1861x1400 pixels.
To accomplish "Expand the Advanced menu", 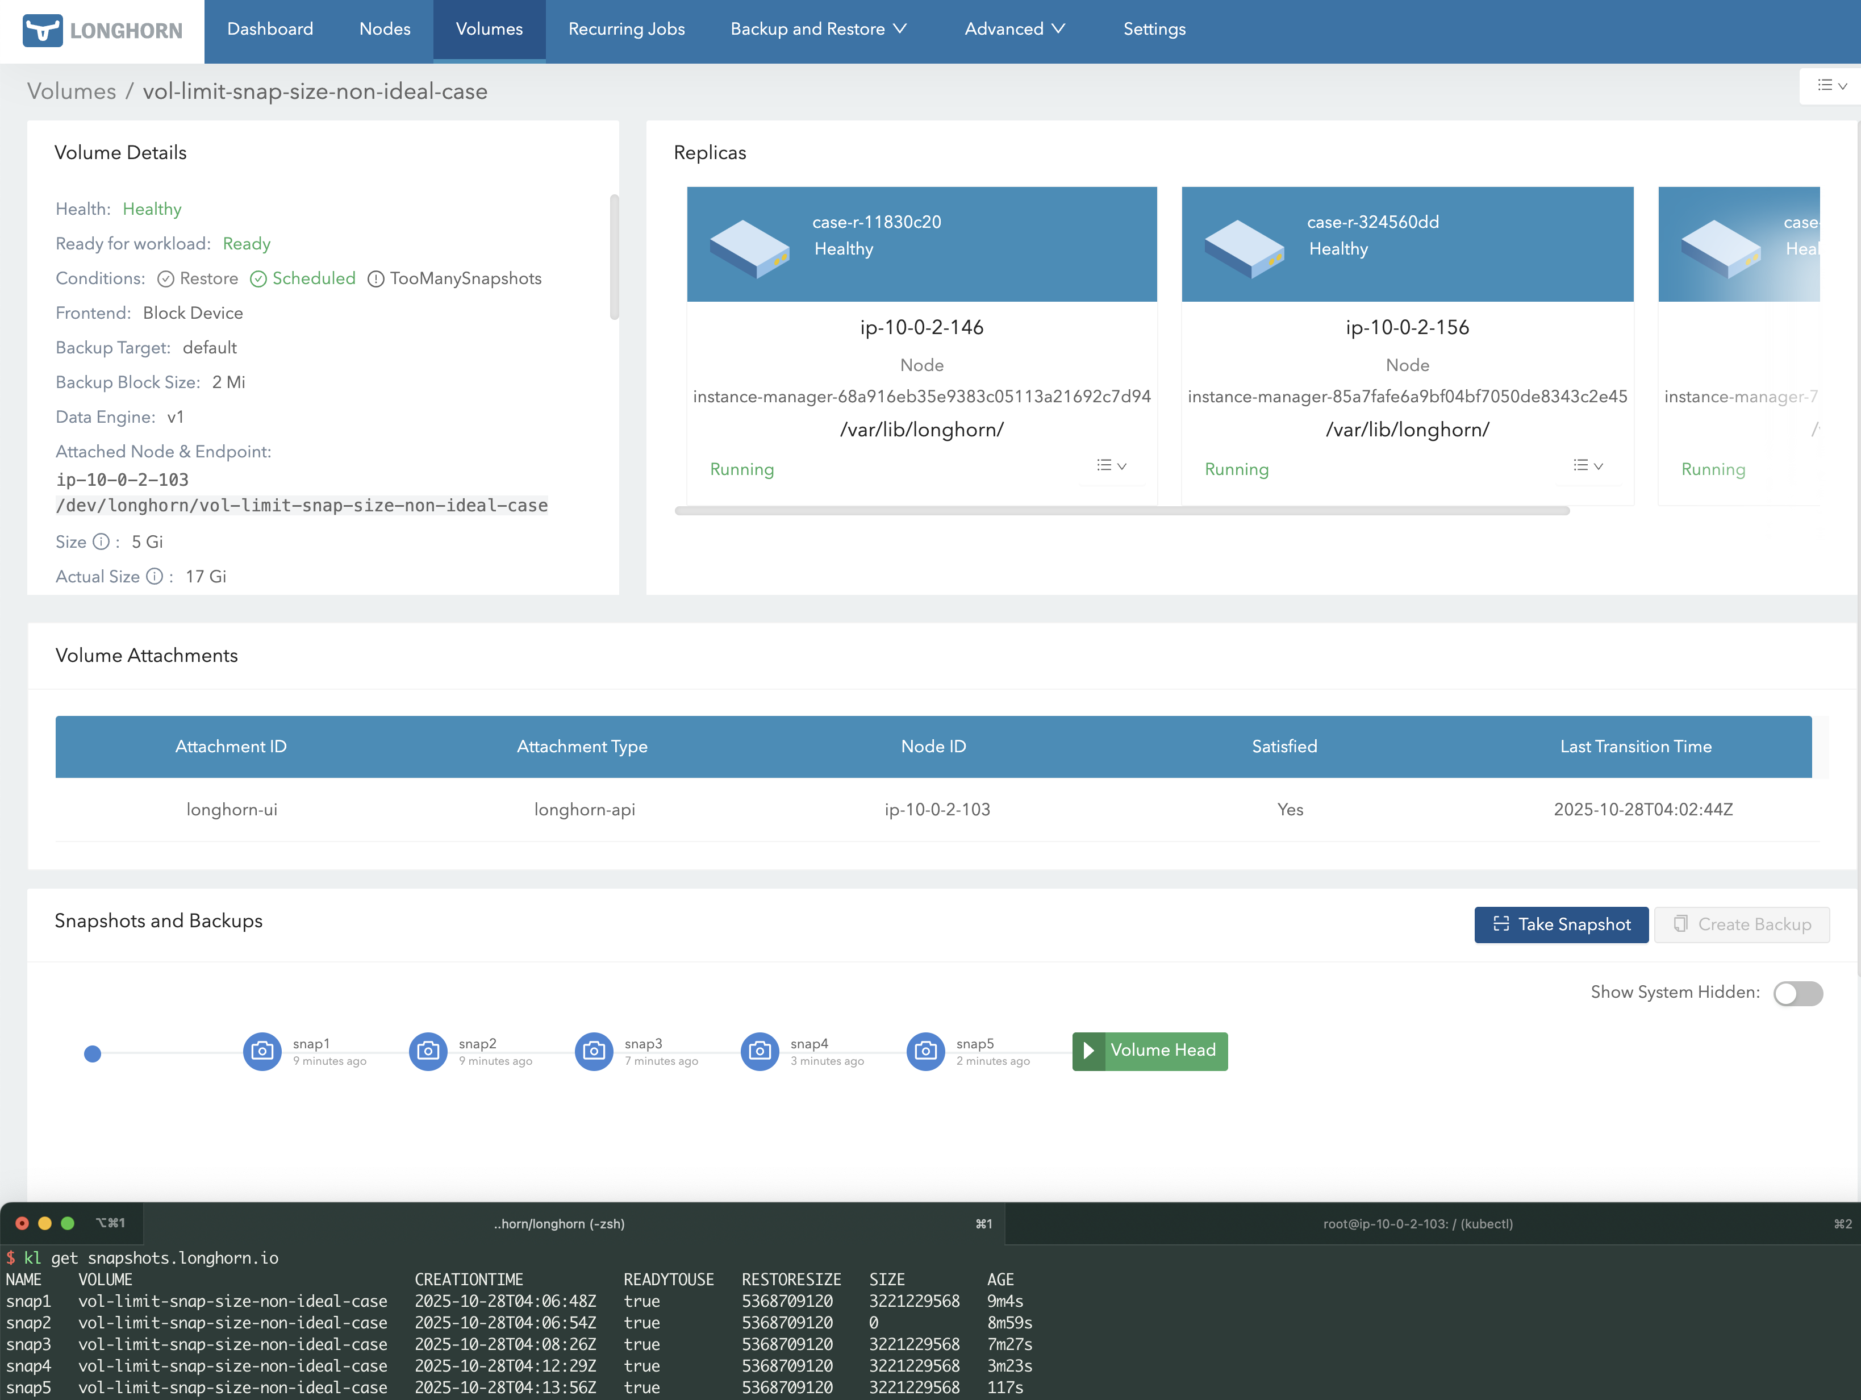I will click(x=1014, y=30).
